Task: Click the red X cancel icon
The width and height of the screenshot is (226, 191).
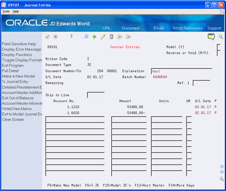Action: coord(55,37)
